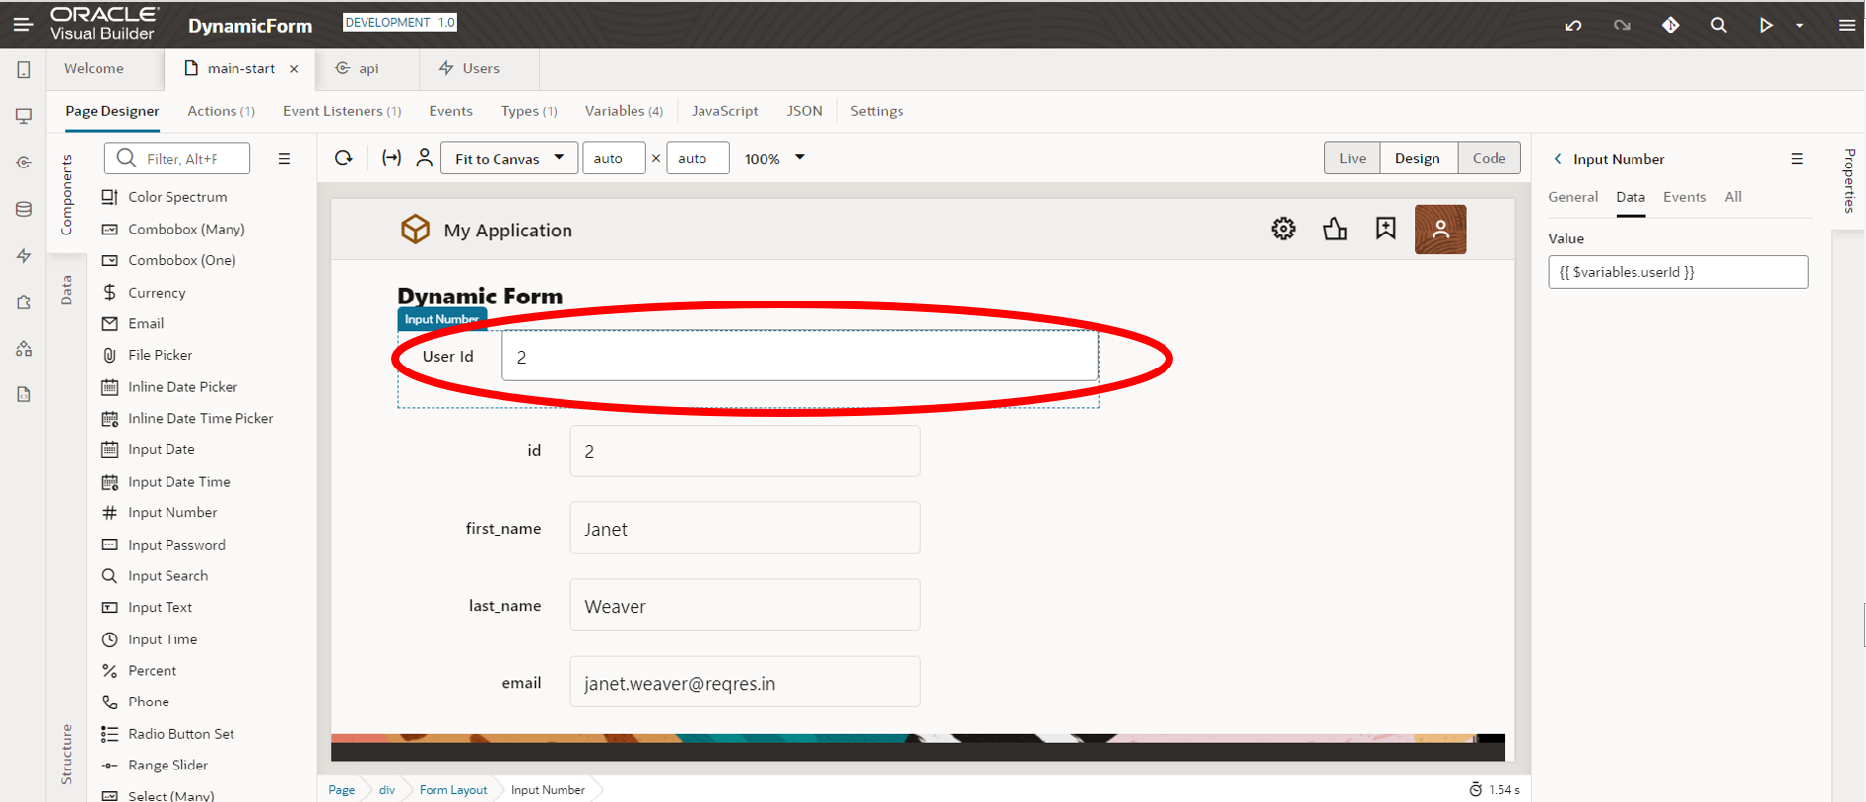Switch canvas to Live mode
This screenshot has height=802, width=1866.
tap(1352, 158)
